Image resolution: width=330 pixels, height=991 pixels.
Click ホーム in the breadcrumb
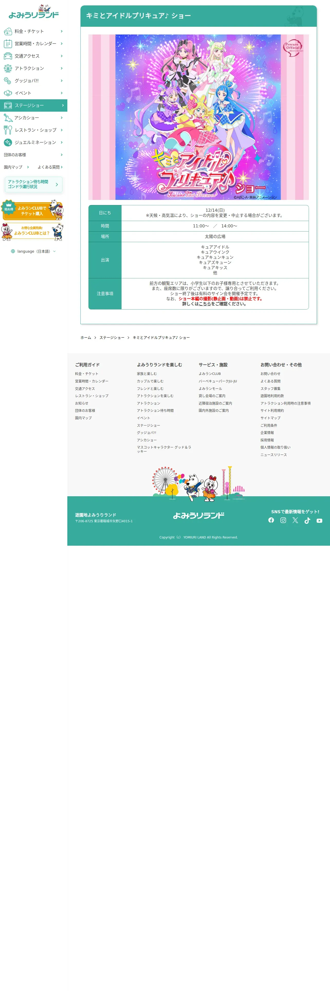point(86,338)
